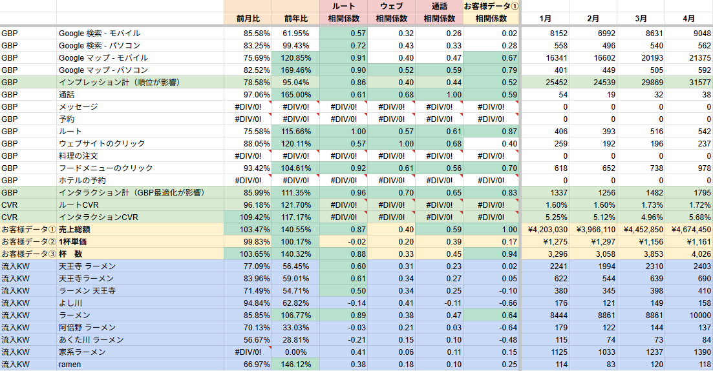This screenshot has width=713, height=371.
Task: Click the ¥4,203,030 sales value cell
Action: click(545, 230)
